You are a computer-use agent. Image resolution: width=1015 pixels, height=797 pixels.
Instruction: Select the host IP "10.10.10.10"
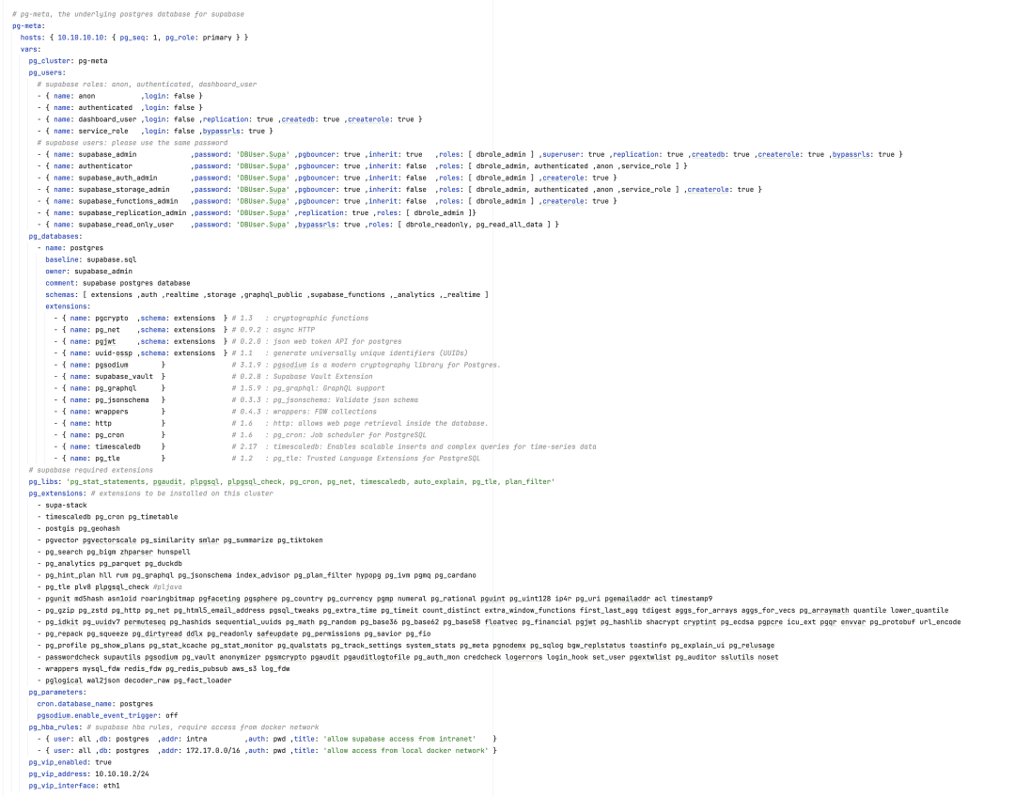point(81,38)
